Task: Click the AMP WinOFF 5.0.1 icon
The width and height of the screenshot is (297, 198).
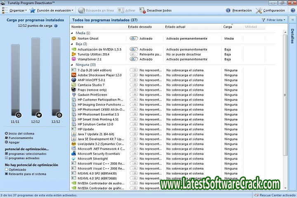Action: pyautogui.click(x=73, y=80)
